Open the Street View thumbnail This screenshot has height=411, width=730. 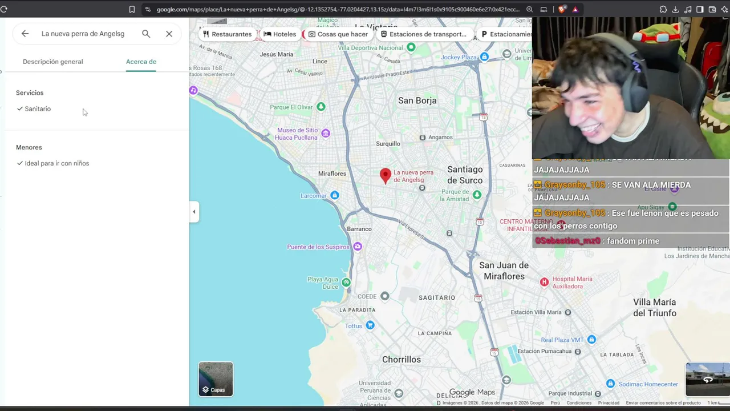click(x=708, y=379)
